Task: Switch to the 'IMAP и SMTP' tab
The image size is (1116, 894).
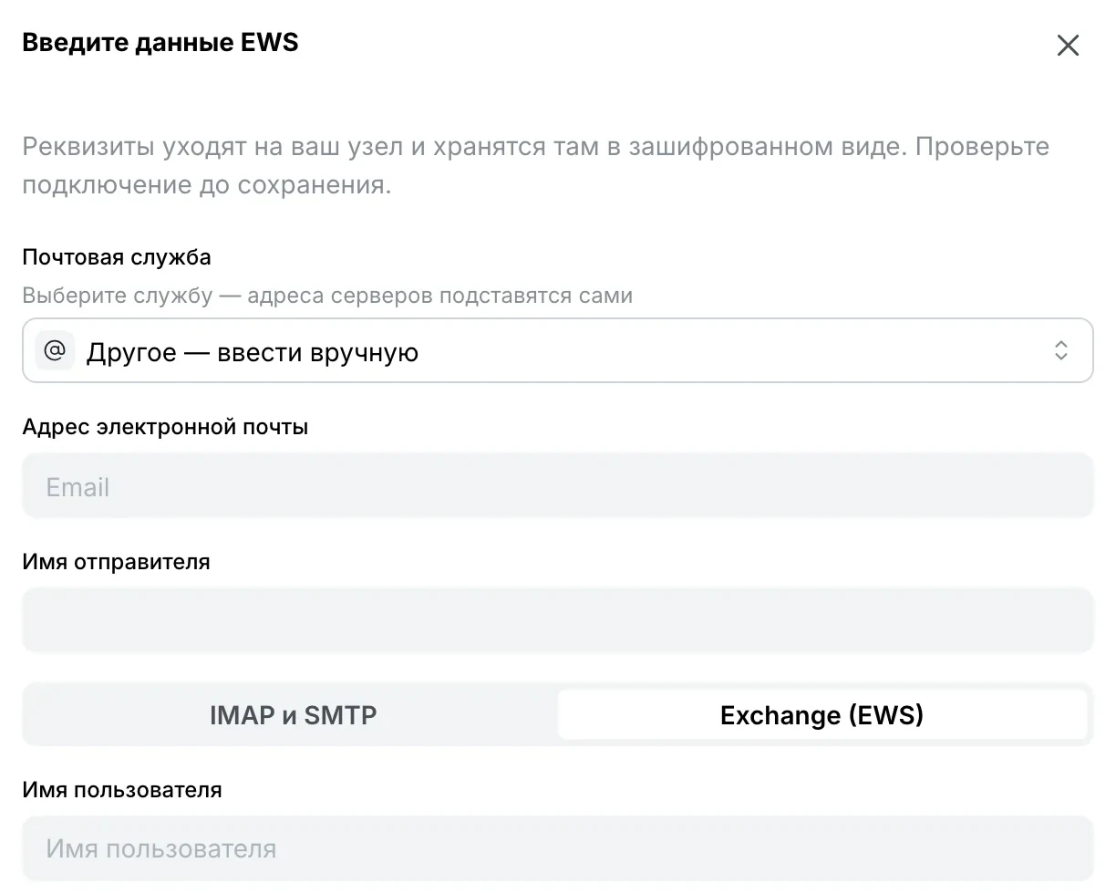Action: click(293, 714)
